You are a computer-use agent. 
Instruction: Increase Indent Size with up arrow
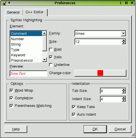pyautogui.click(x=124, y=98)
